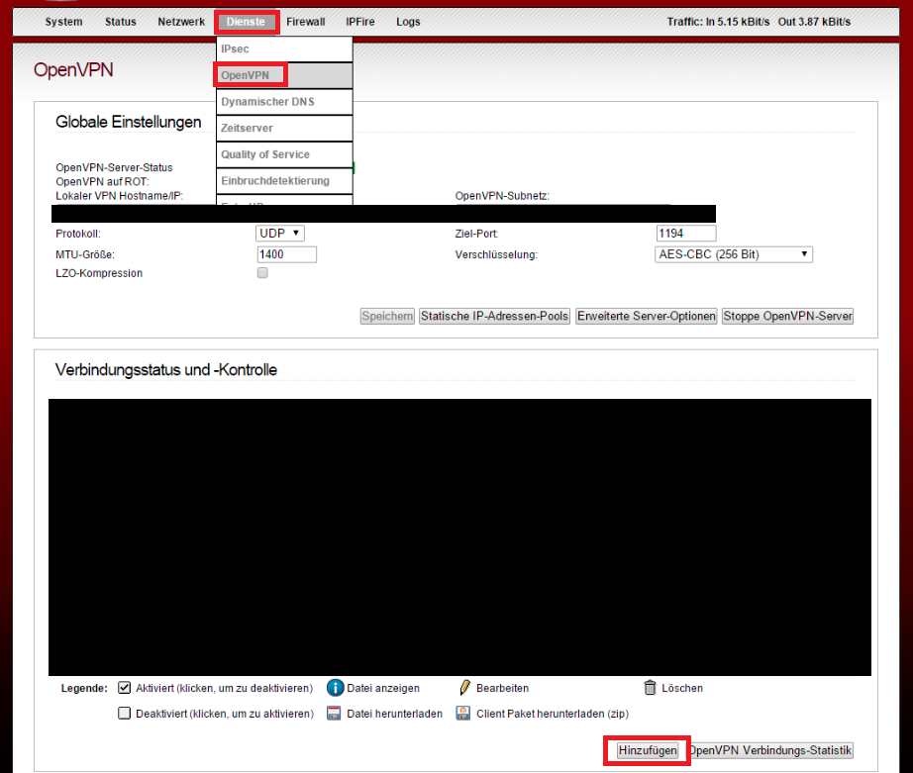Click the Speichern button
The width and height of the screenshot is (913, 773).
click(387, 316)
